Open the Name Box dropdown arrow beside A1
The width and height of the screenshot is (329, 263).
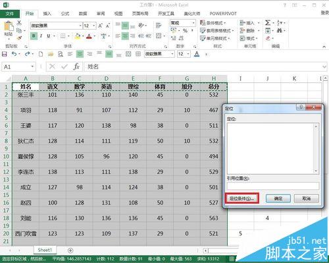(x=32, y=66)
